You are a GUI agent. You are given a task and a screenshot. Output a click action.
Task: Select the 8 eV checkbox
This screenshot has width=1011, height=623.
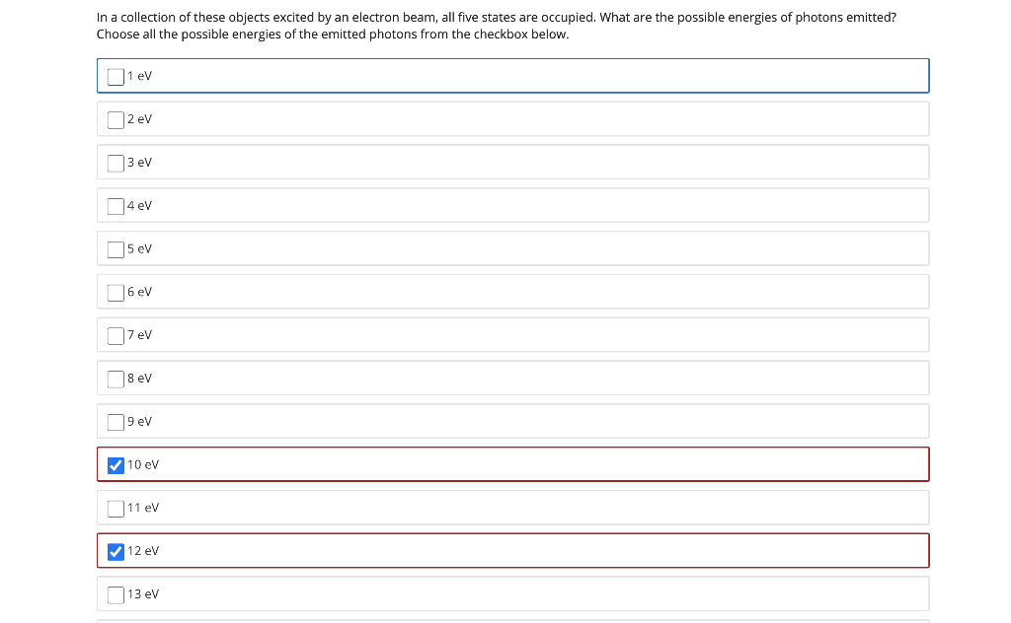[x=116, y=379]
